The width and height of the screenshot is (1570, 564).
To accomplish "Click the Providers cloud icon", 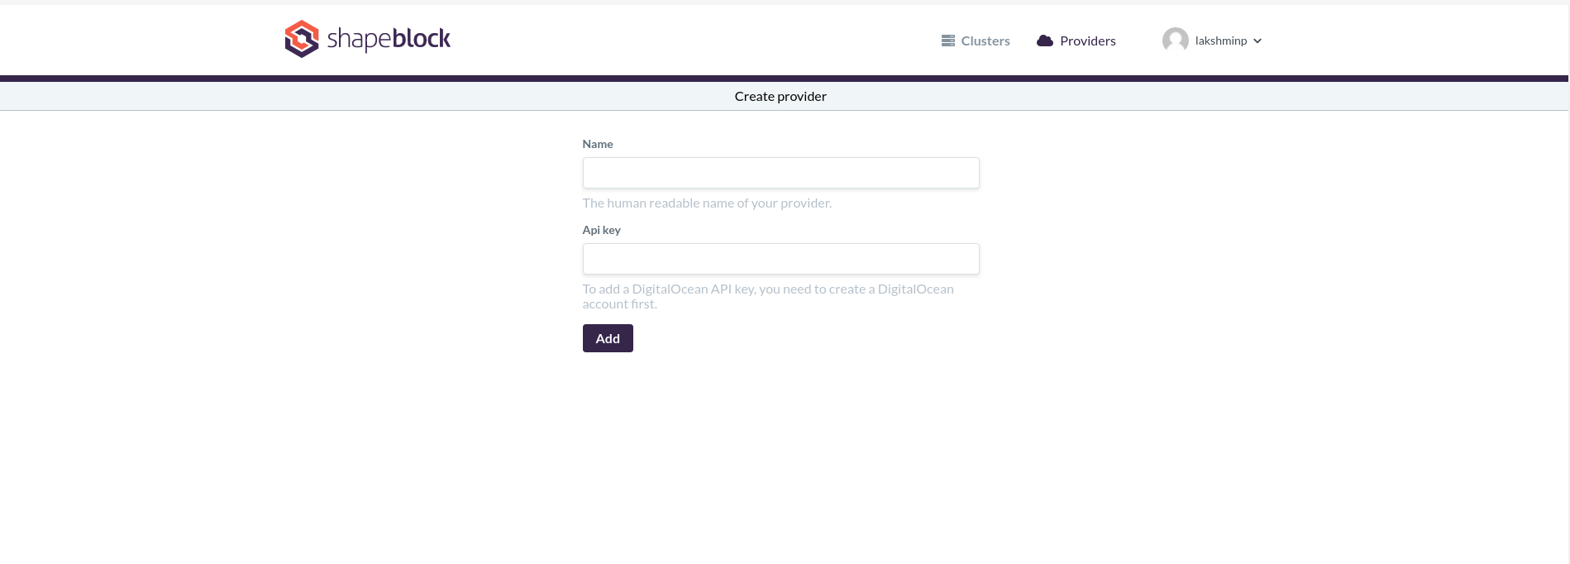I will tap(1045, 41).
